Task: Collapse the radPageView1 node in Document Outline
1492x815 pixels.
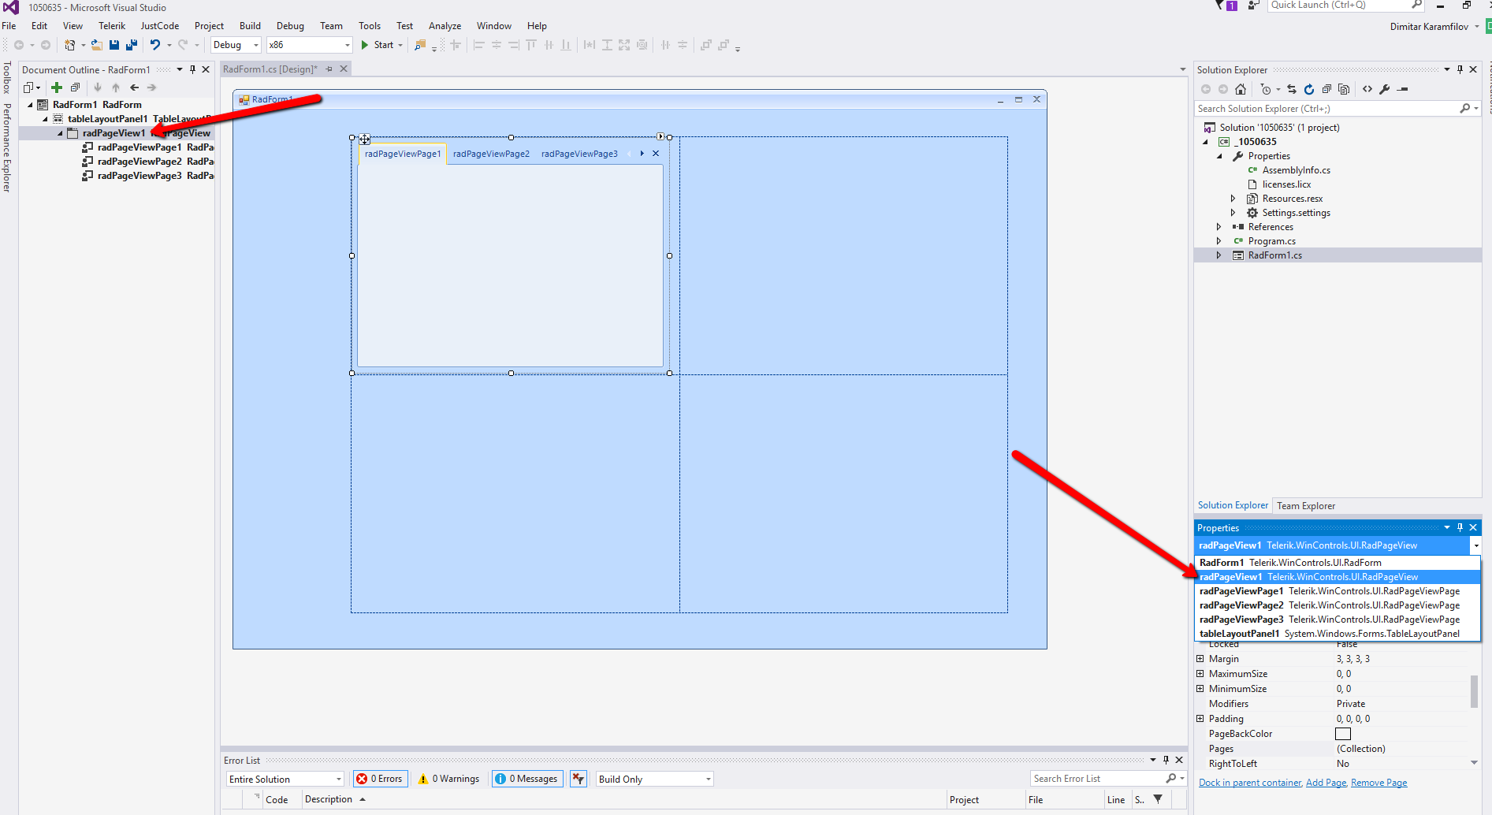Action: pyautogui.click(x=60, y=133)
